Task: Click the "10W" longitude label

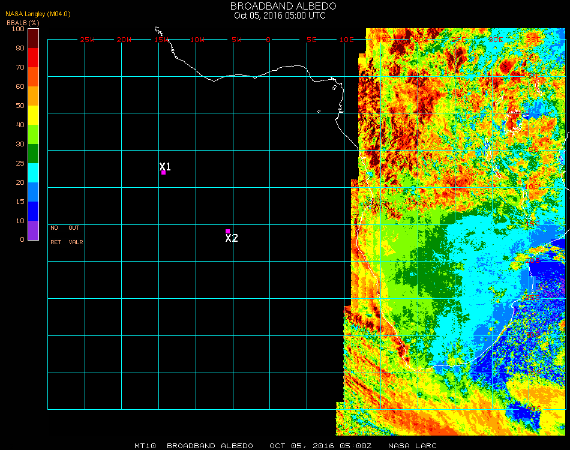Action: click(x=197, y=40)
